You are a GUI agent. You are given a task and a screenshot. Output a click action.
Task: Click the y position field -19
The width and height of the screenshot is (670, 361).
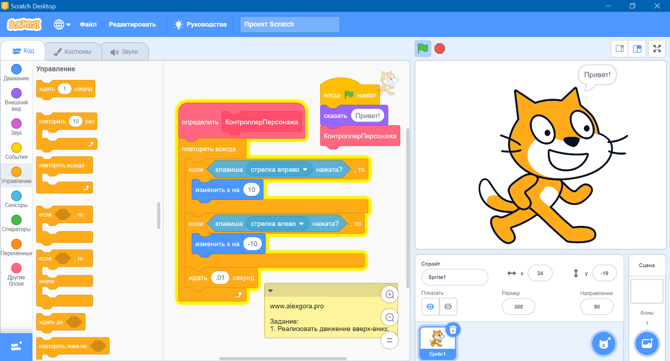(604, 273)
